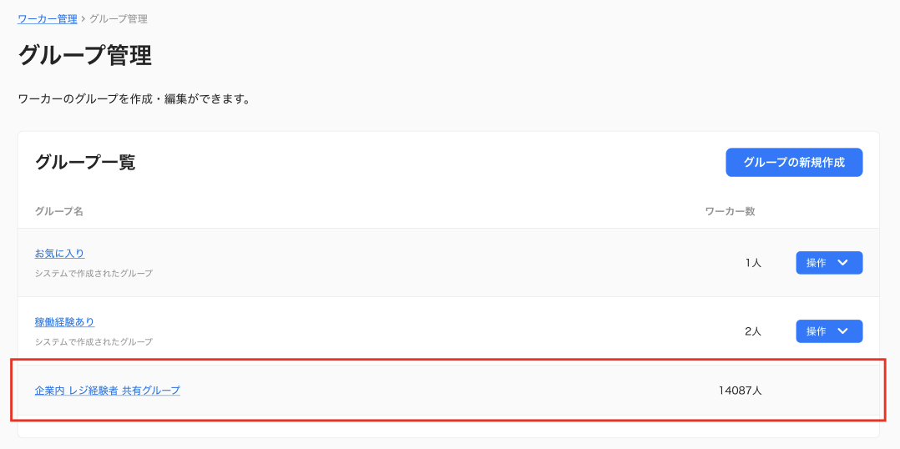Click the 2人 worker count in 稼働経験あり row
Screen dimensions: 900x449
753,331
